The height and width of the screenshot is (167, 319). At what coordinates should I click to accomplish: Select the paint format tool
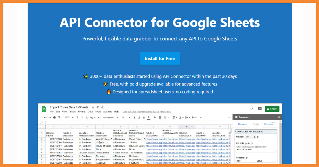click(x=59, y=117)
